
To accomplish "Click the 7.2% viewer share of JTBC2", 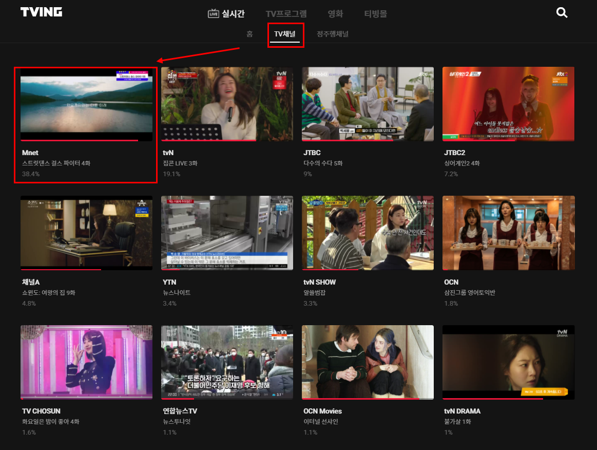I will tap(451, 174).
